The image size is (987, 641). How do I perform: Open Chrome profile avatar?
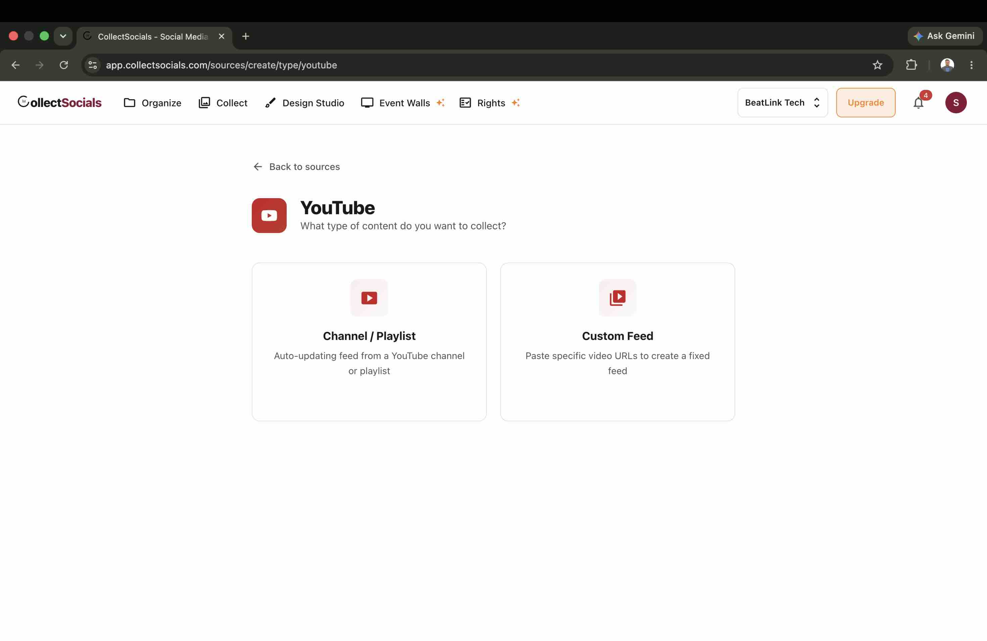pos(947,65)
